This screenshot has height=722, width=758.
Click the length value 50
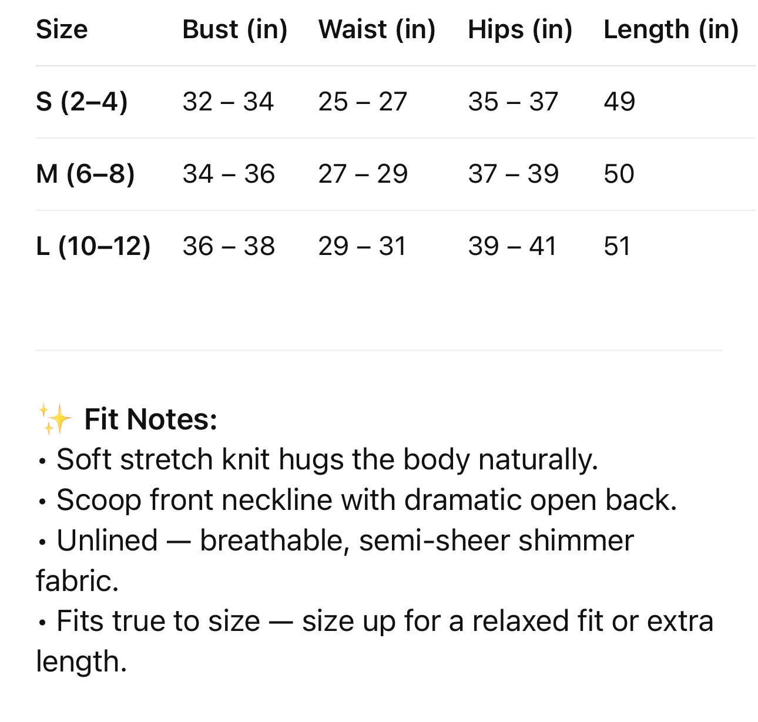point(619,174)
